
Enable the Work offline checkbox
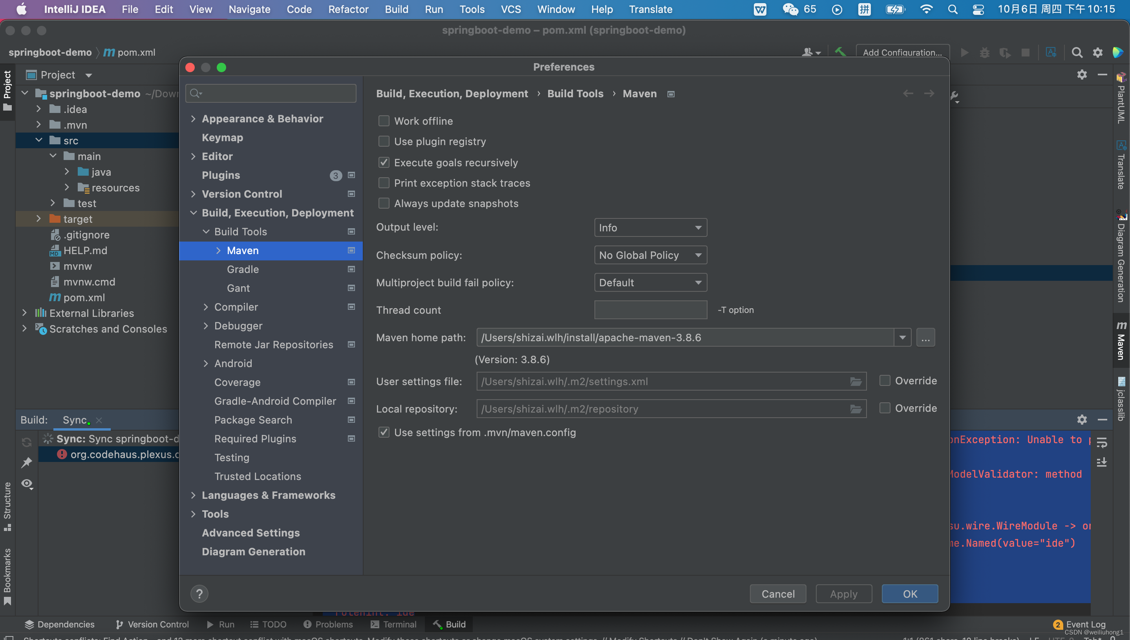point(384,120)
